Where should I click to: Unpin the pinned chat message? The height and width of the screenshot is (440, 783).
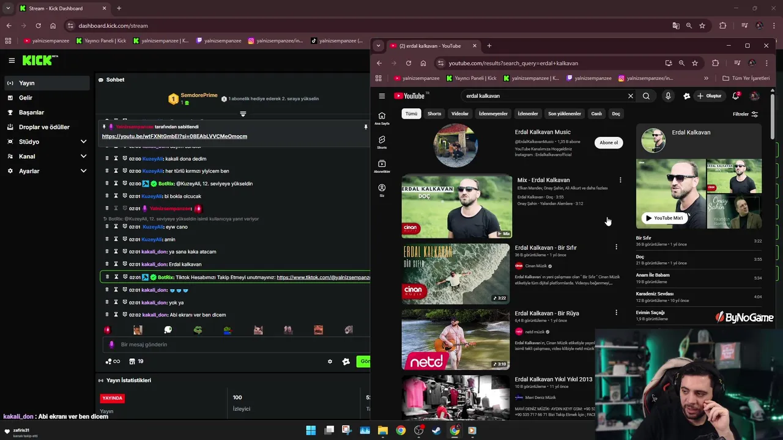[x=366, y=127]
